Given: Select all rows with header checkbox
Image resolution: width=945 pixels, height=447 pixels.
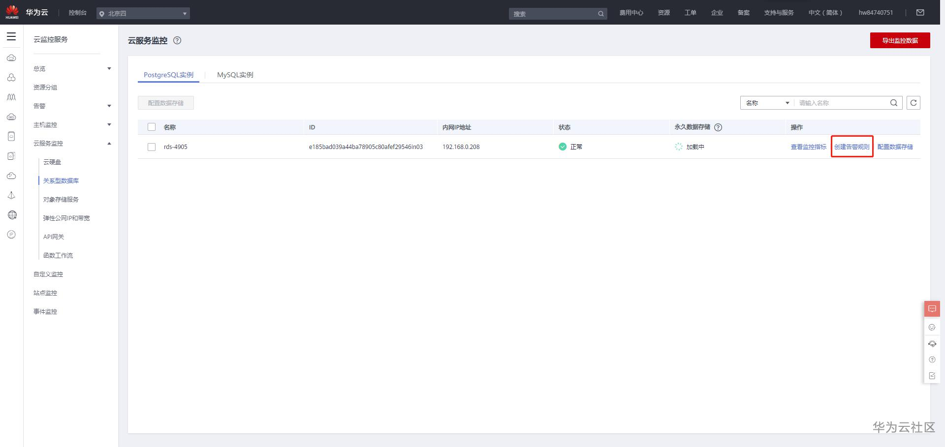Looking at the screenshot, I should click(152, 127).
